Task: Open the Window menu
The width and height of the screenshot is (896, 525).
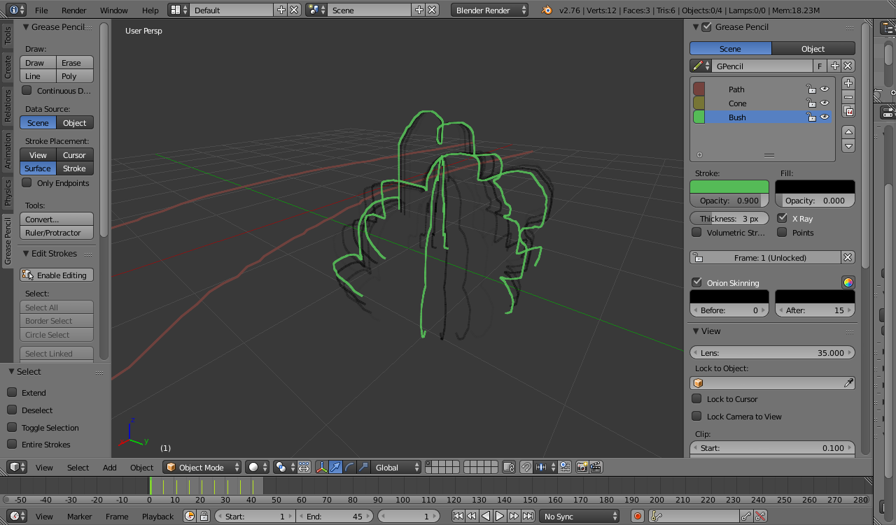Action: click(x=113, y=10)
